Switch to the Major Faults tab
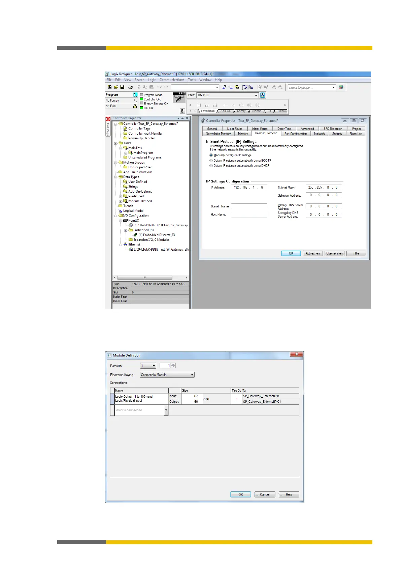The width and height of the screenshot is (401, 568). click(x=235, y=129)
